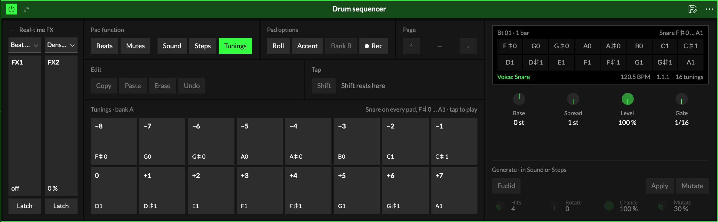The width and height of the screenshot is (718, 222).
Task: Click the Mutate generate button
Action: 693,186
